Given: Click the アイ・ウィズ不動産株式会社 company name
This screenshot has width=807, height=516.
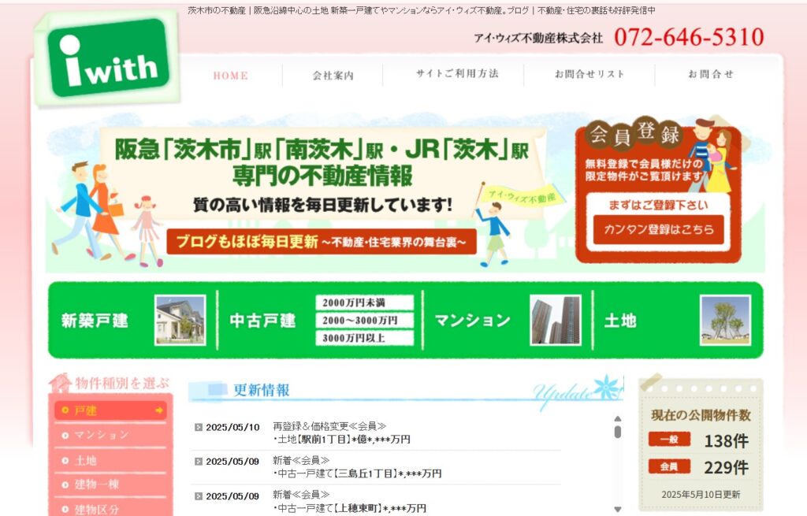Looking at the screenshot, I should tap(538, 38).
